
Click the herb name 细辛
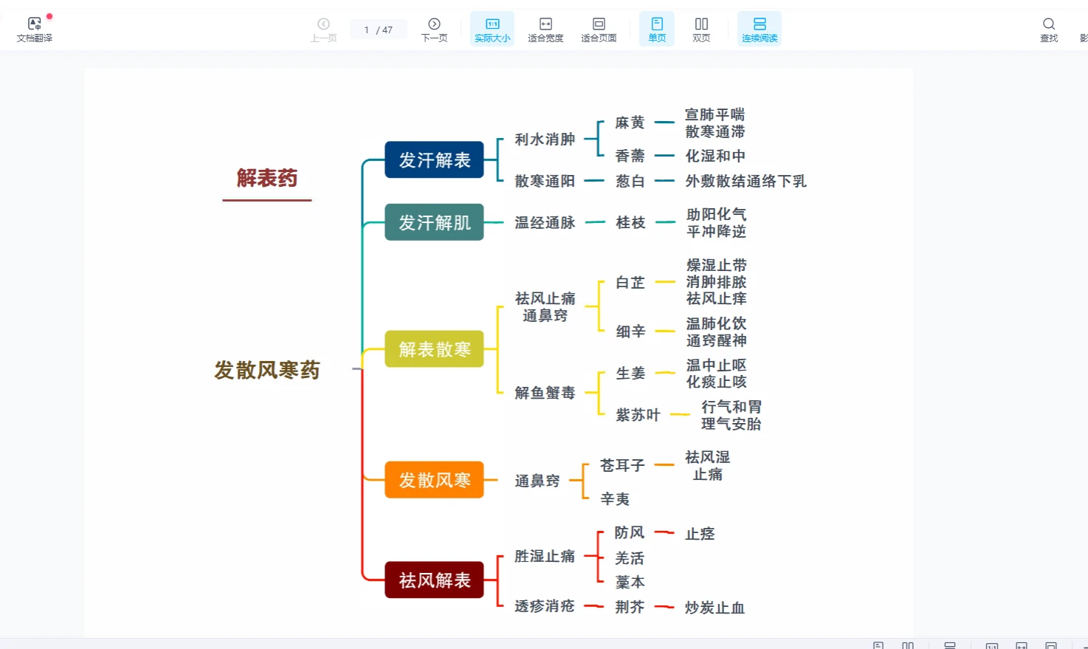click(x=630, y=332)
